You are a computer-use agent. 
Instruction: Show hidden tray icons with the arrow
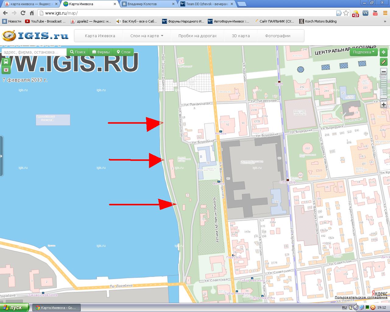pos(356,307)
